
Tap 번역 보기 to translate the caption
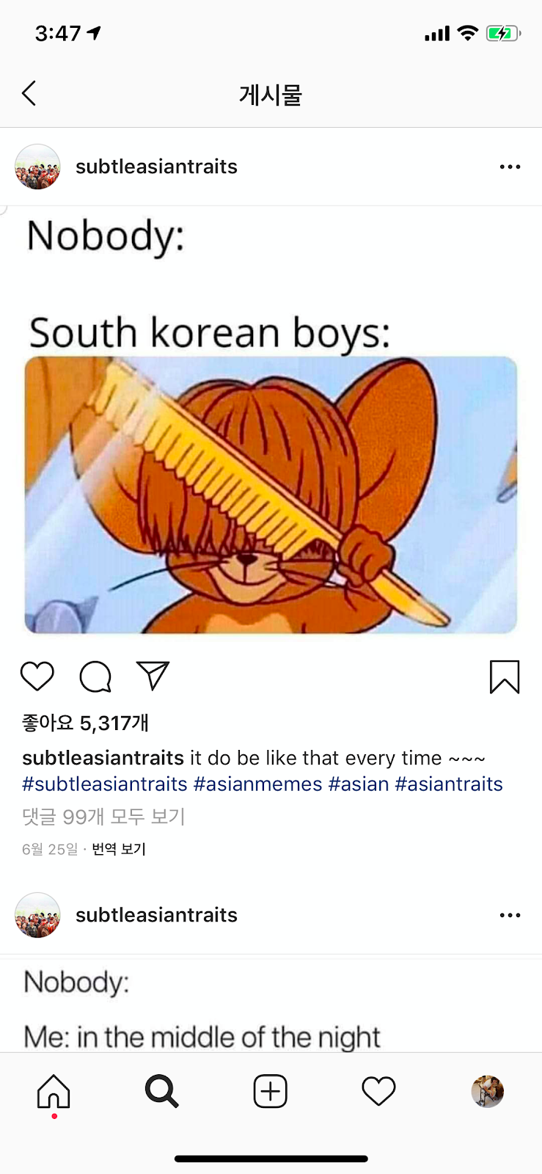click(119, 849)
